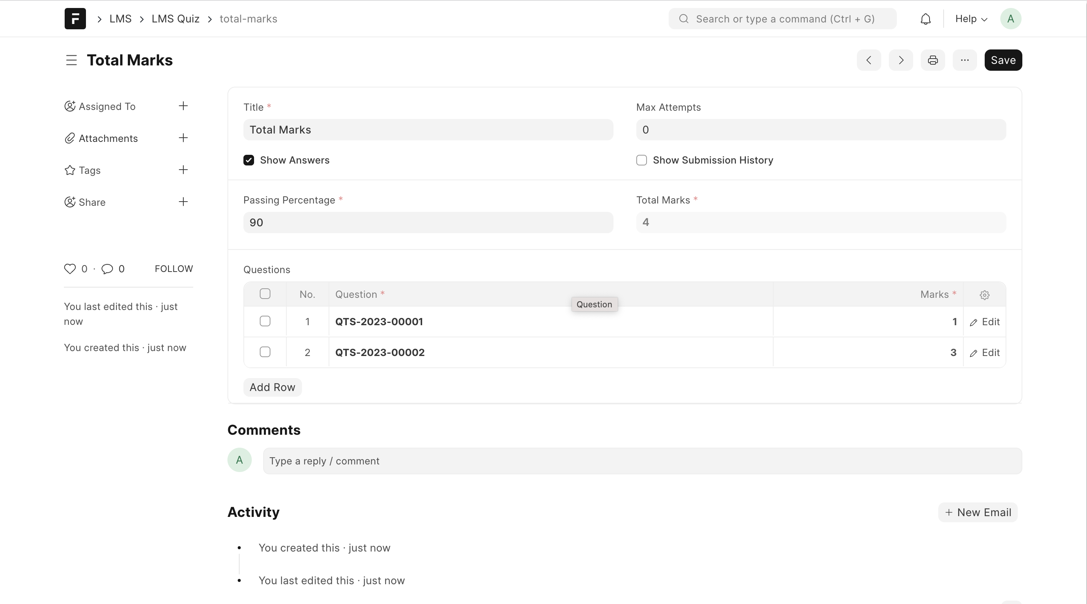This screenshot has height=604, width=1087.
Task: Add a tag using plus icon
Action: (183, 170)
